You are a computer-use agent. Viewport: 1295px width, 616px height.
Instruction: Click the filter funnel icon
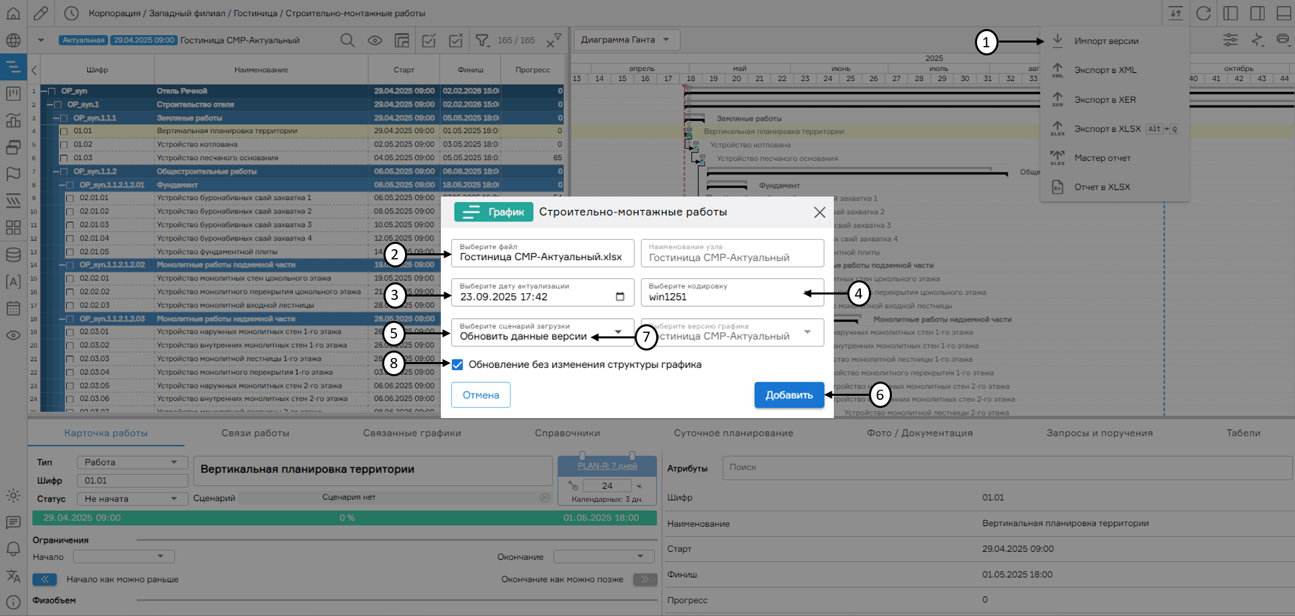[481, 41]
